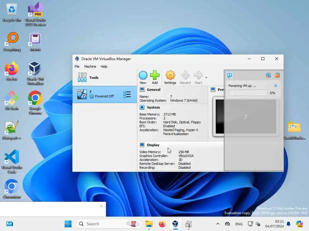Toggle keep finished progresses icon
The height and width of the screenshot is (231, 309).
coord(268,75)
